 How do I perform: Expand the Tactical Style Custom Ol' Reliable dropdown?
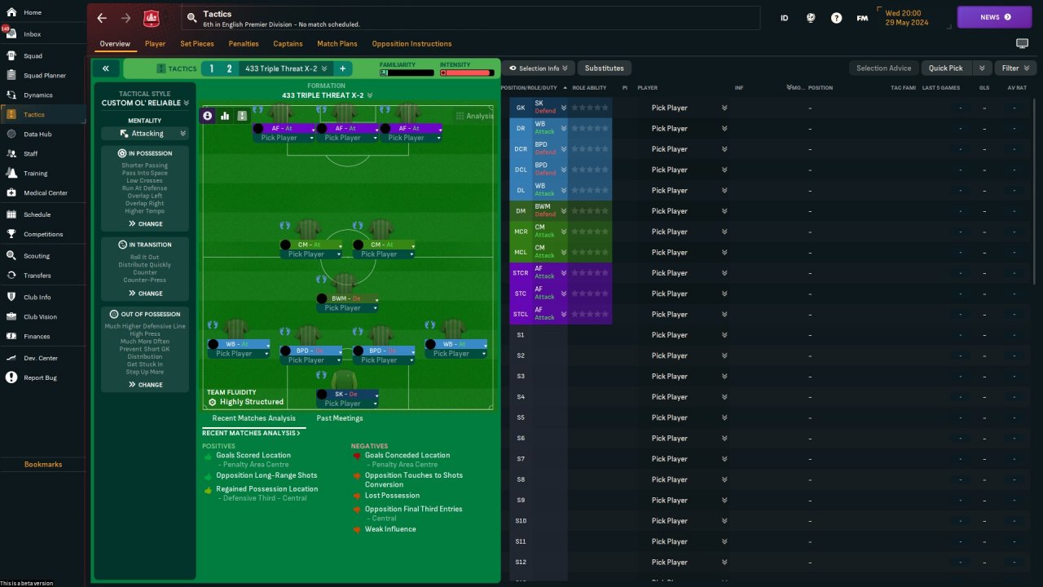[145, 104]
